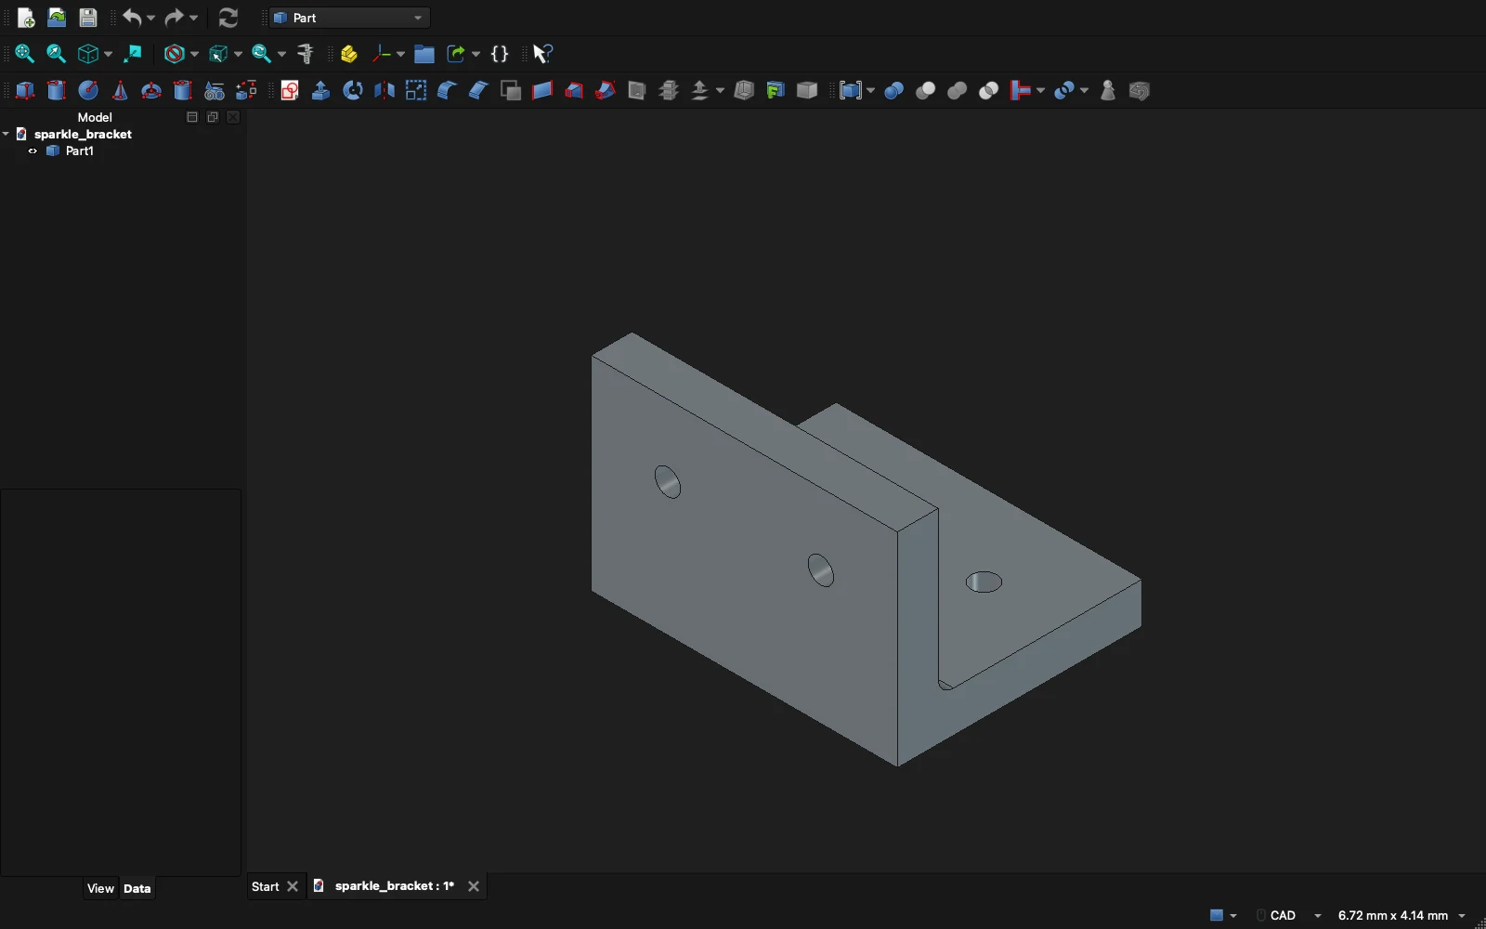Fit all content in view
1486x929 pixels.
(x=25, y=54)
